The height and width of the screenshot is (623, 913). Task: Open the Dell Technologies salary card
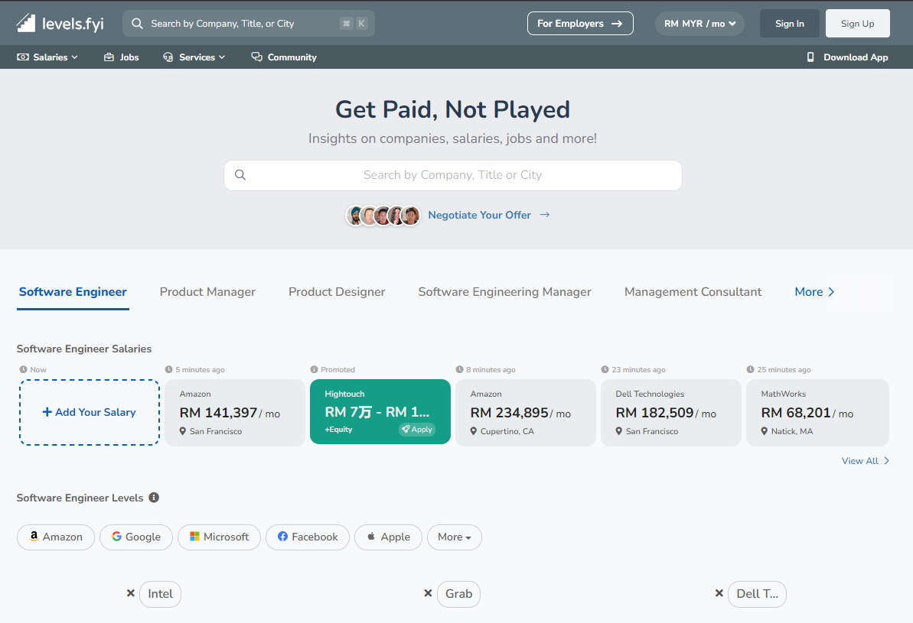click(670, 413)
